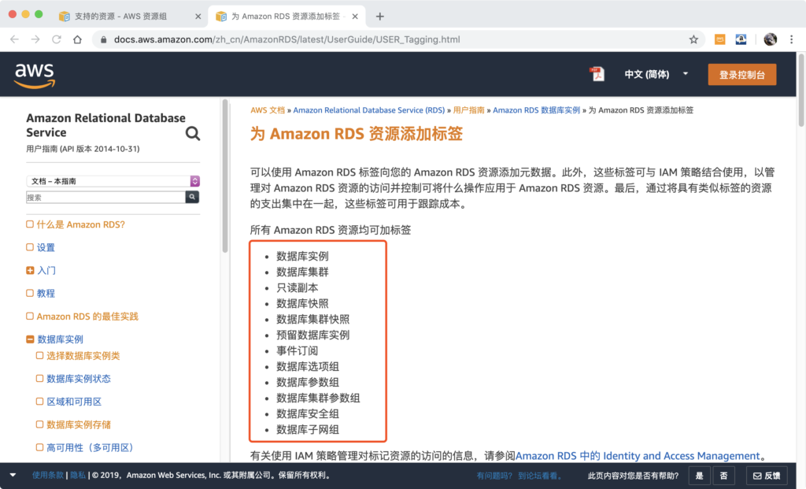The image size is (806, 489).
Task: Close the 支持的资源 tab
Action: click(198, 17)
